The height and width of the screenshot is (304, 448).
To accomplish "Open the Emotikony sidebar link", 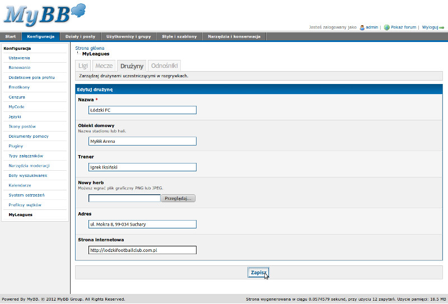I will (19, 87).
